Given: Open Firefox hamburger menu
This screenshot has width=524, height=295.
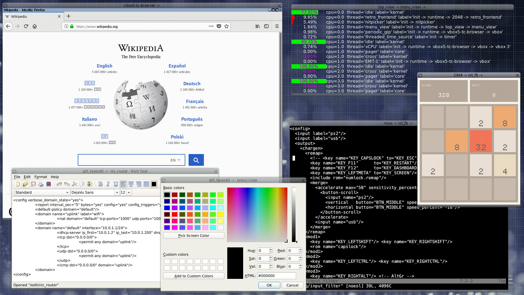Looking at the screenshot, I should pos(277,26).
